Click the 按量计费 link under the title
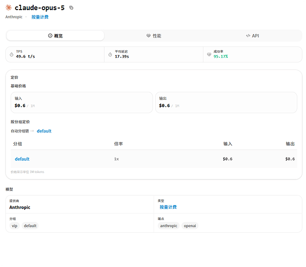306x267 pixels. (x=40, y=17)
